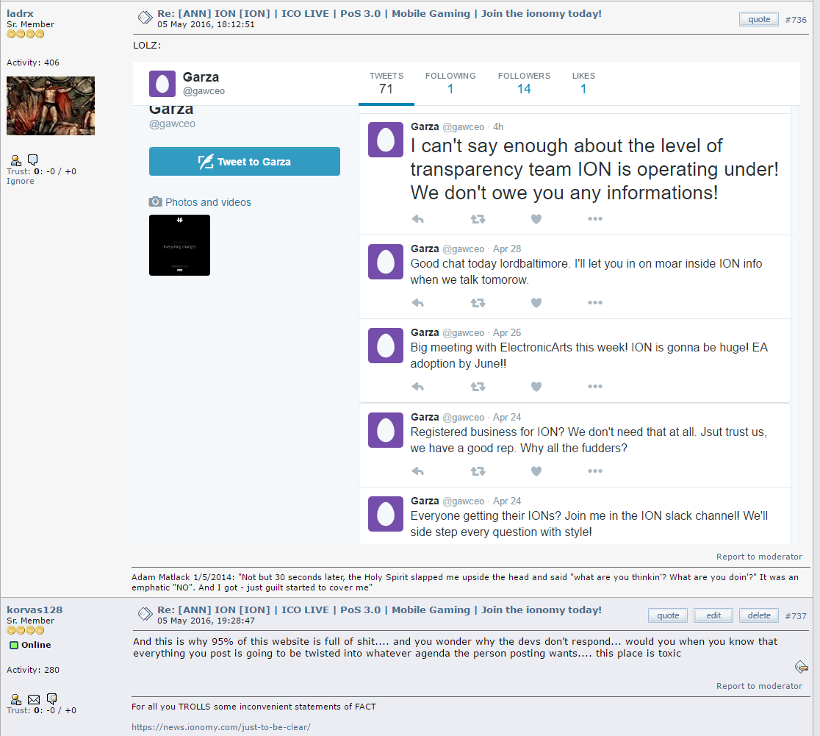Open ladrx's Trust link
Screen dimensions: 820x736
click(18, 171)
